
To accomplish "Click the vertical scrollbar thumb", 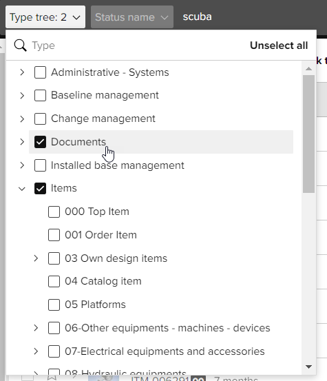I will pos(308,134).
